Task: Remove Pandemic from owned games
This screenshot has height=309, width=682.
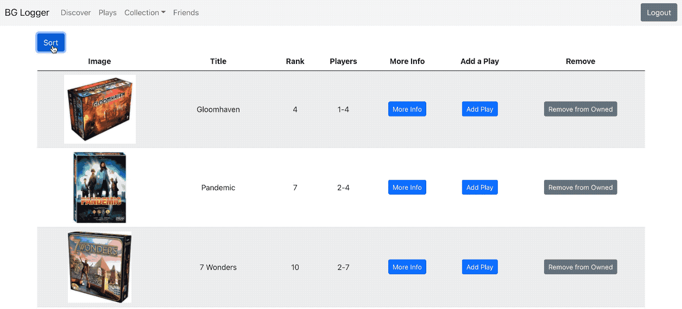Action: pos(580,188)
